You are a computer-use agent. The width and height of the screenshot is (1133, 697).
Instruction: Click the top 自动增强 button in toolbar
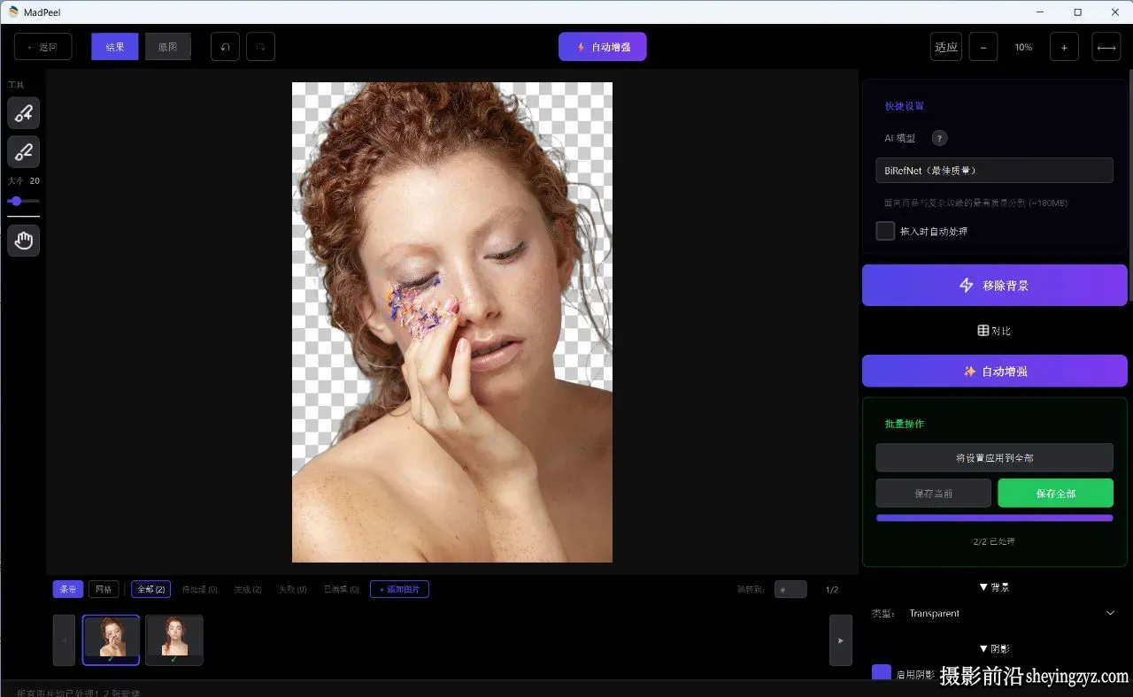(603, 47)
